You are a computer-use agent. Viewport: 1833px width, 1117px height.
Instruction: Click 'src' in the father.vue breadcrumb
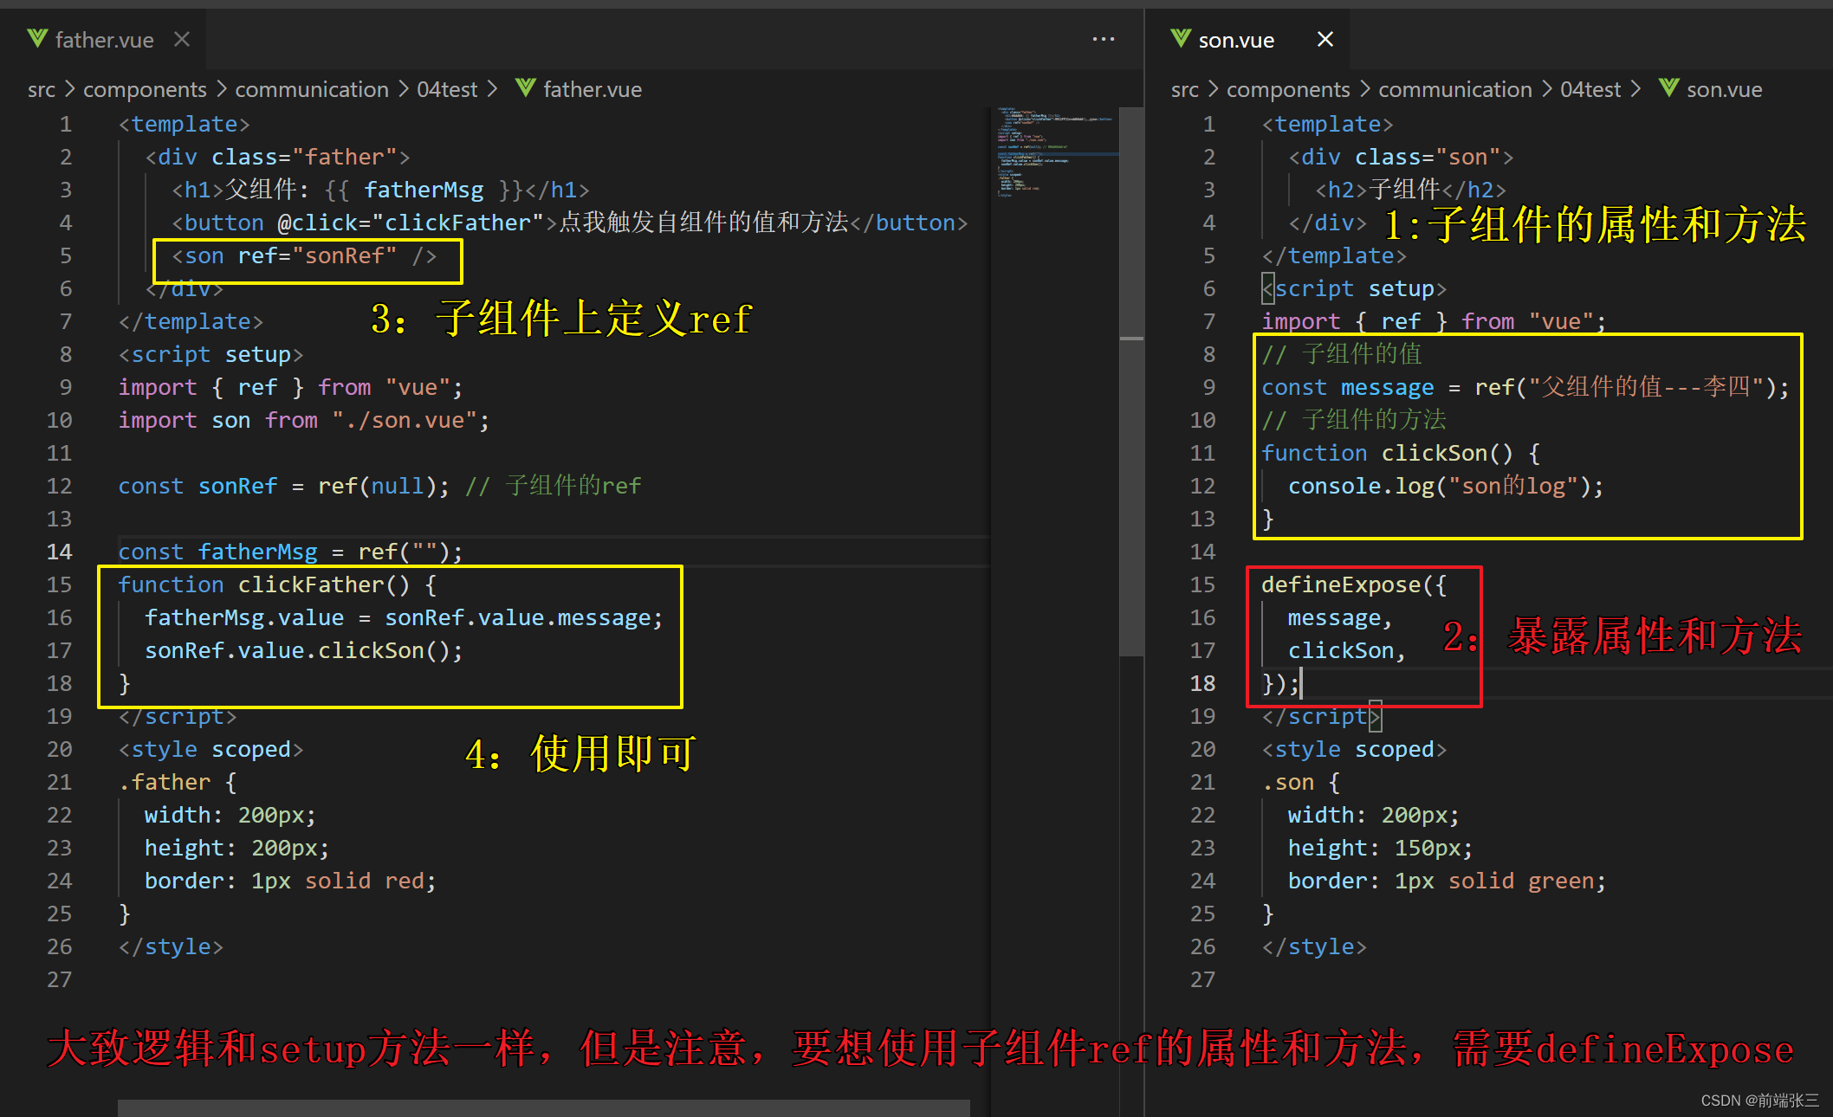point(41,89)
